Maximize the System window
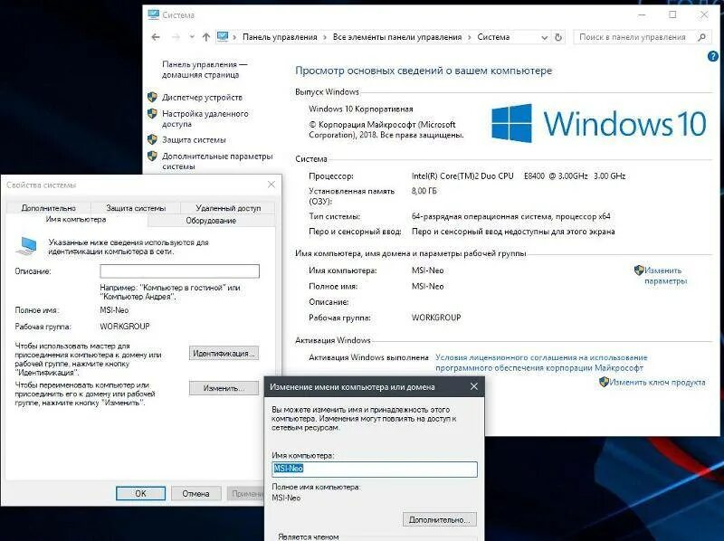Viewport: 724px width, 541px height. tap(672, 14)
